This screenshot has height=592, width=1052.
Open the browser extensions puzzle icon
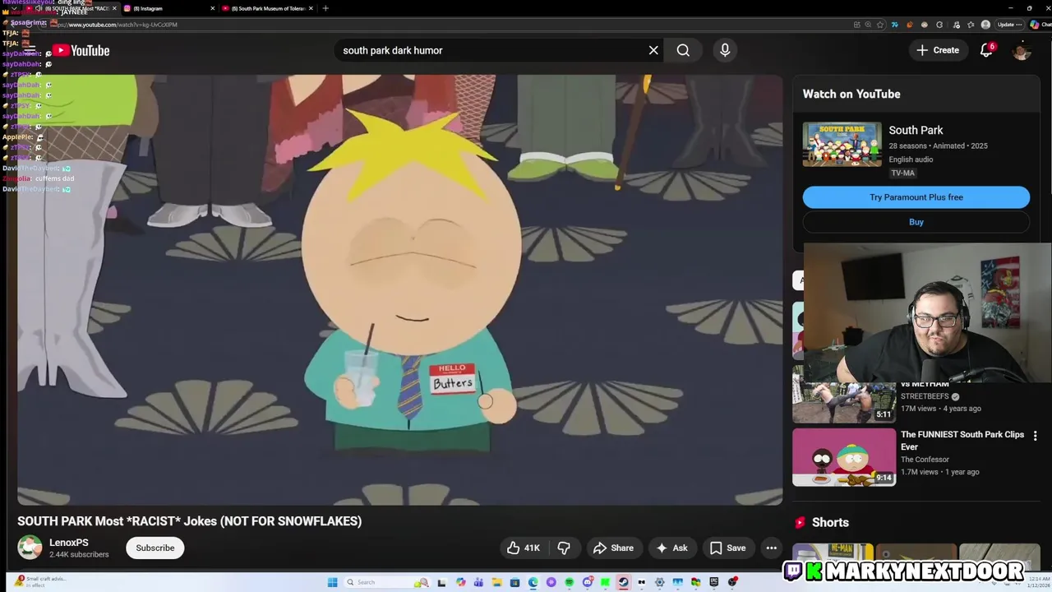point(939,25)
